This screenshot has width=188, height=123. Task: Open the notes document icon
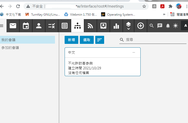click(65, 26)
